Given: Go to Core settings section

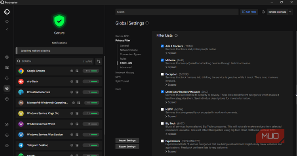Looking at the screenshot, I should [x=118, y=89].
